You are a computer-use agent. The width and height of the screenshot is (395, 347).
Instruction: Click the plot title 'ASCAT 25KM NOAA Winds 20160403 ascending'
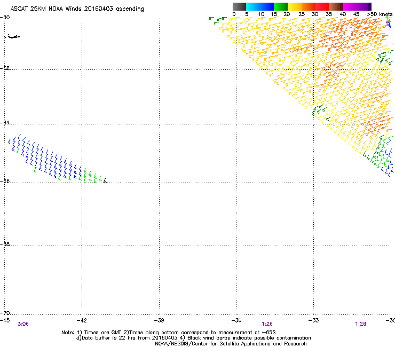(77, 9)
